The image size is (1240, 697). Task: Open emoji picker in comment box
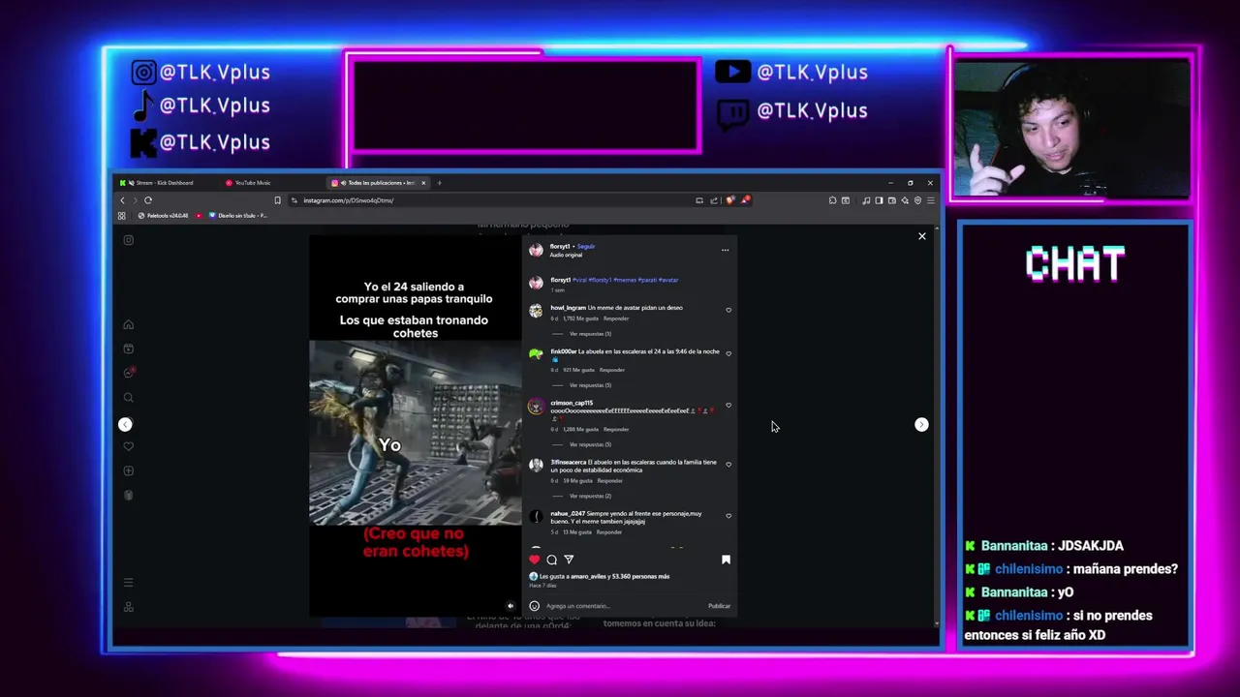[x=534, y=606]
